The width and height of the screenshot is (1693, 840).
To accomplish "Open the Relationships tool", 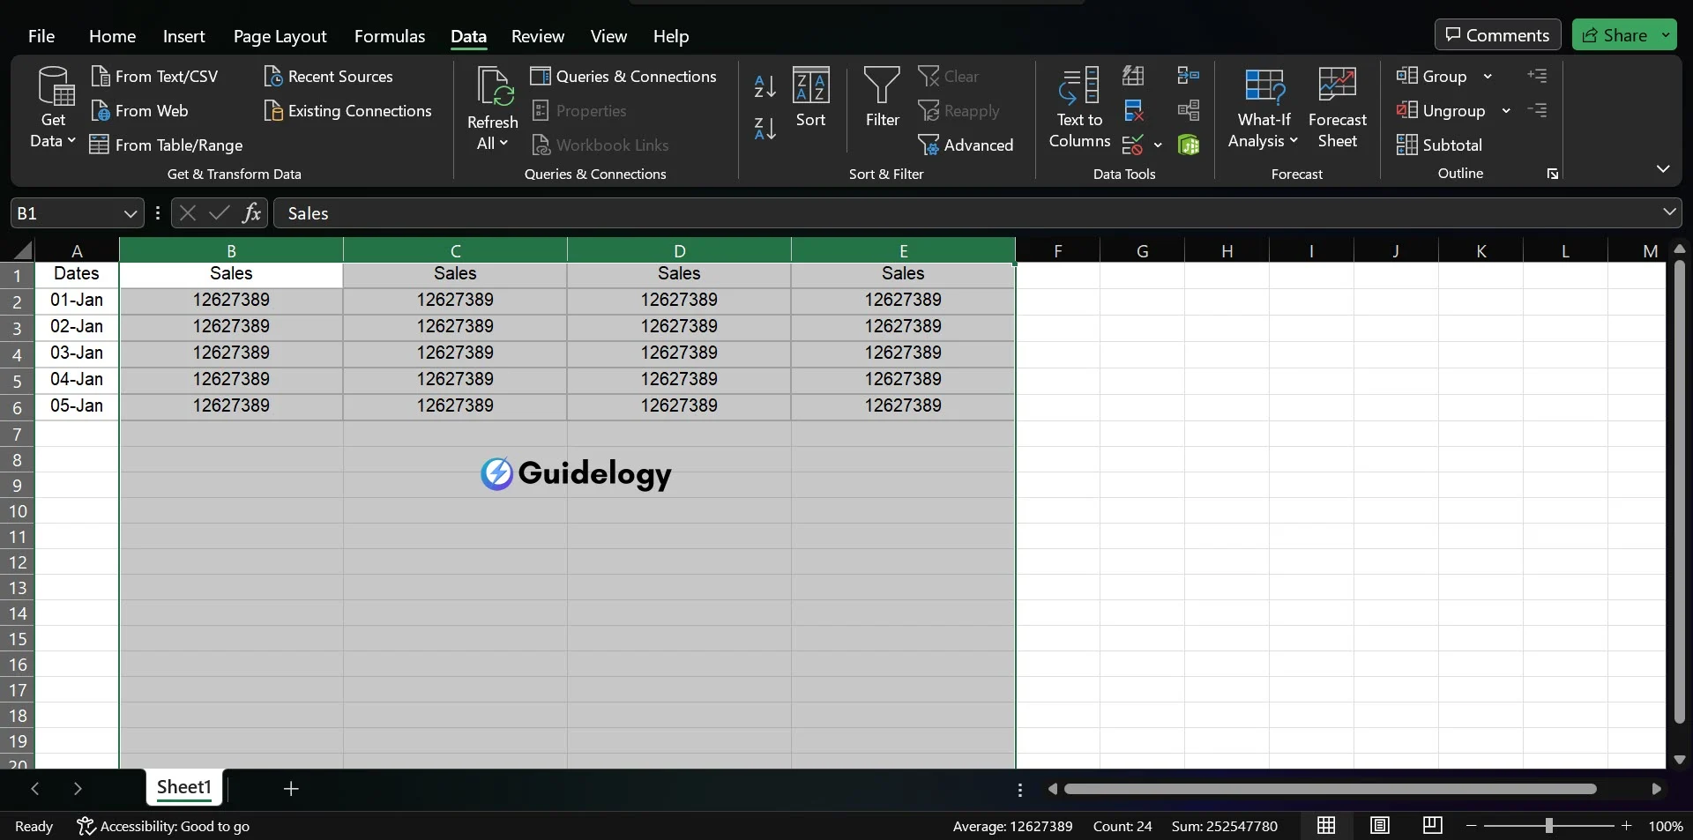I will (x=1189, y=111).
